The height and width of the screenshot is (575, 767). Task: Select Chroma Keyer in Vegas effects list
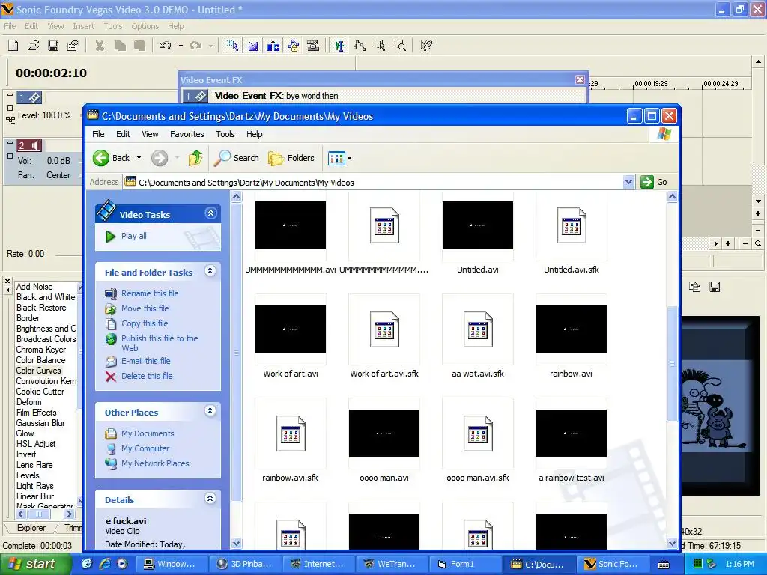(x=41, y=350)
